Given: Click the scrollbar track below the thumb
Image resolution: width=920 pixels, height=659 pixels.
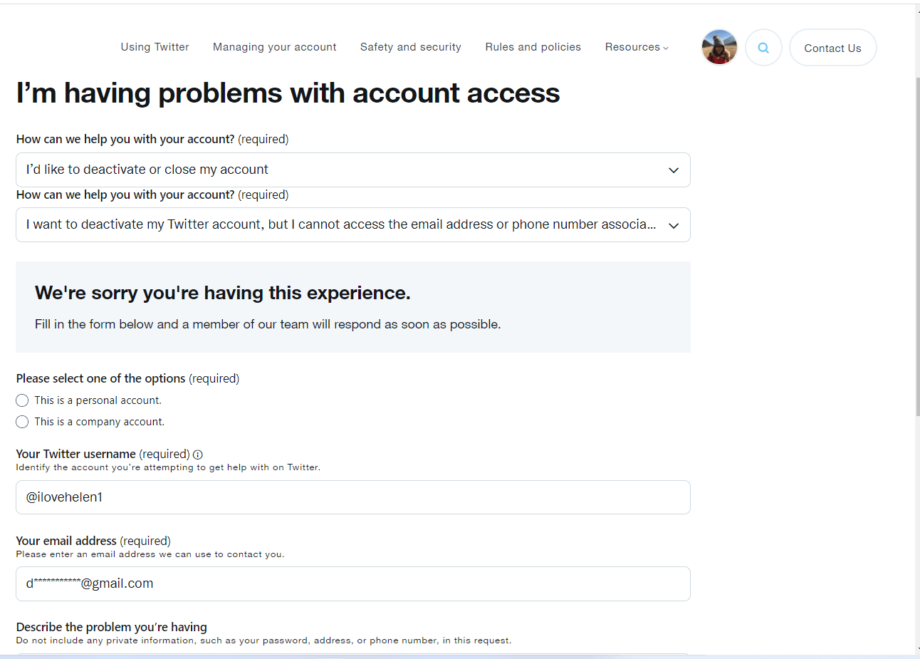Looking at the screenshot, I should pyautogui.click(x=917, y=534).
